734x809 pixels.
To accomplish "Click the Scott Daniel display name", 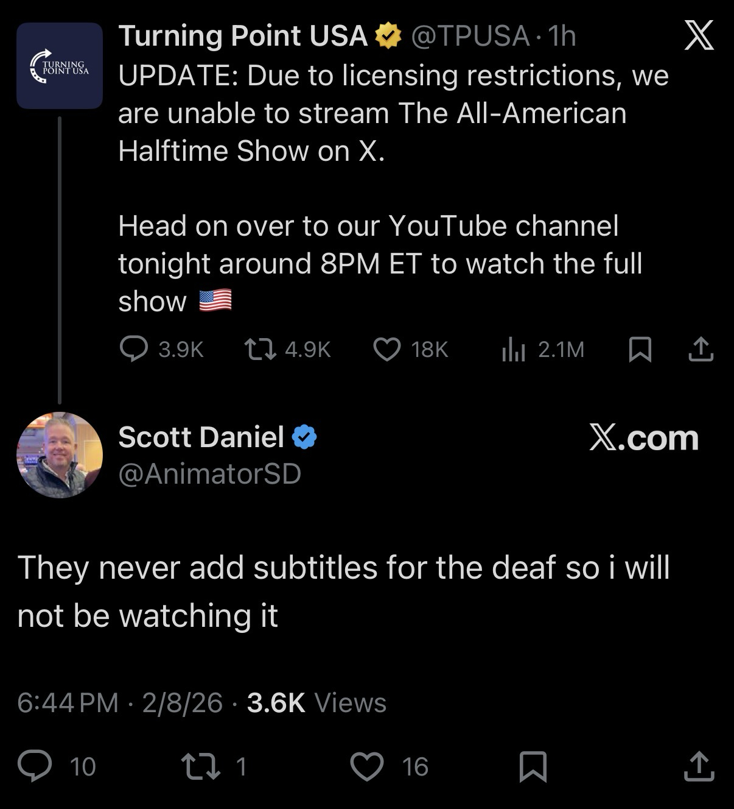I will click(201, 437).
